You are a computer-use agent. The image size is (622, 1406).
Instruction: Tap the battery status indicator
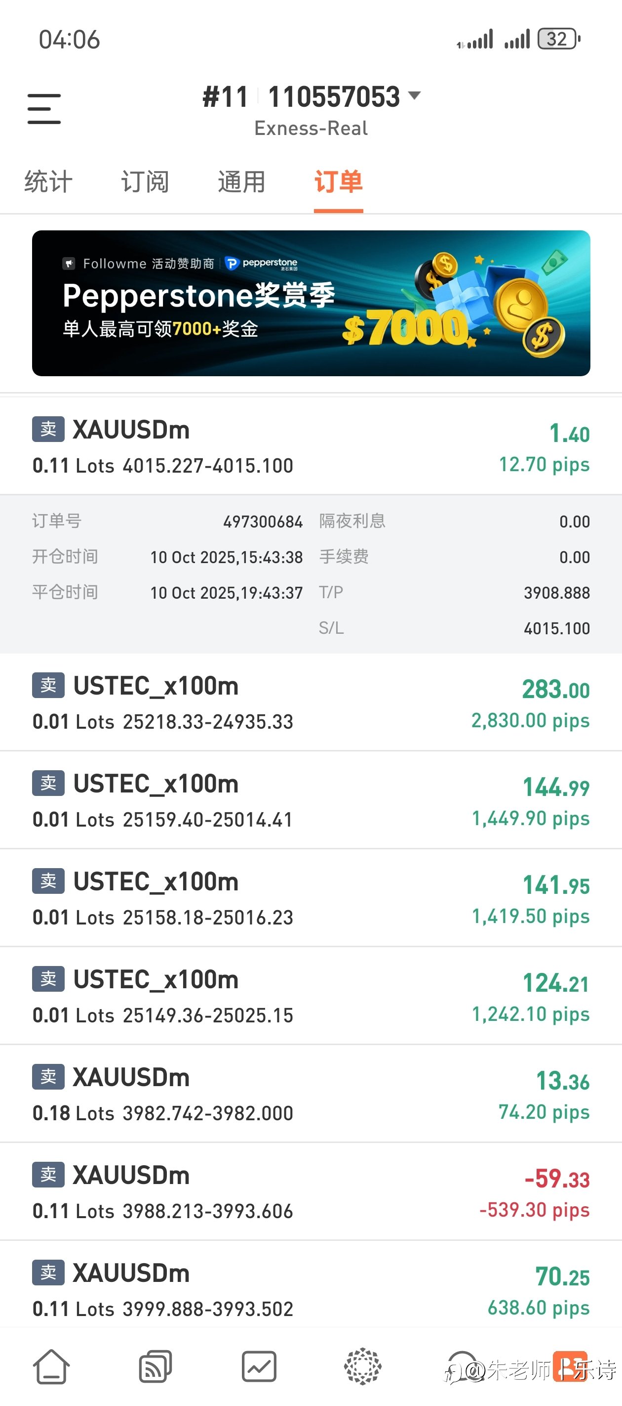[558, 39]
